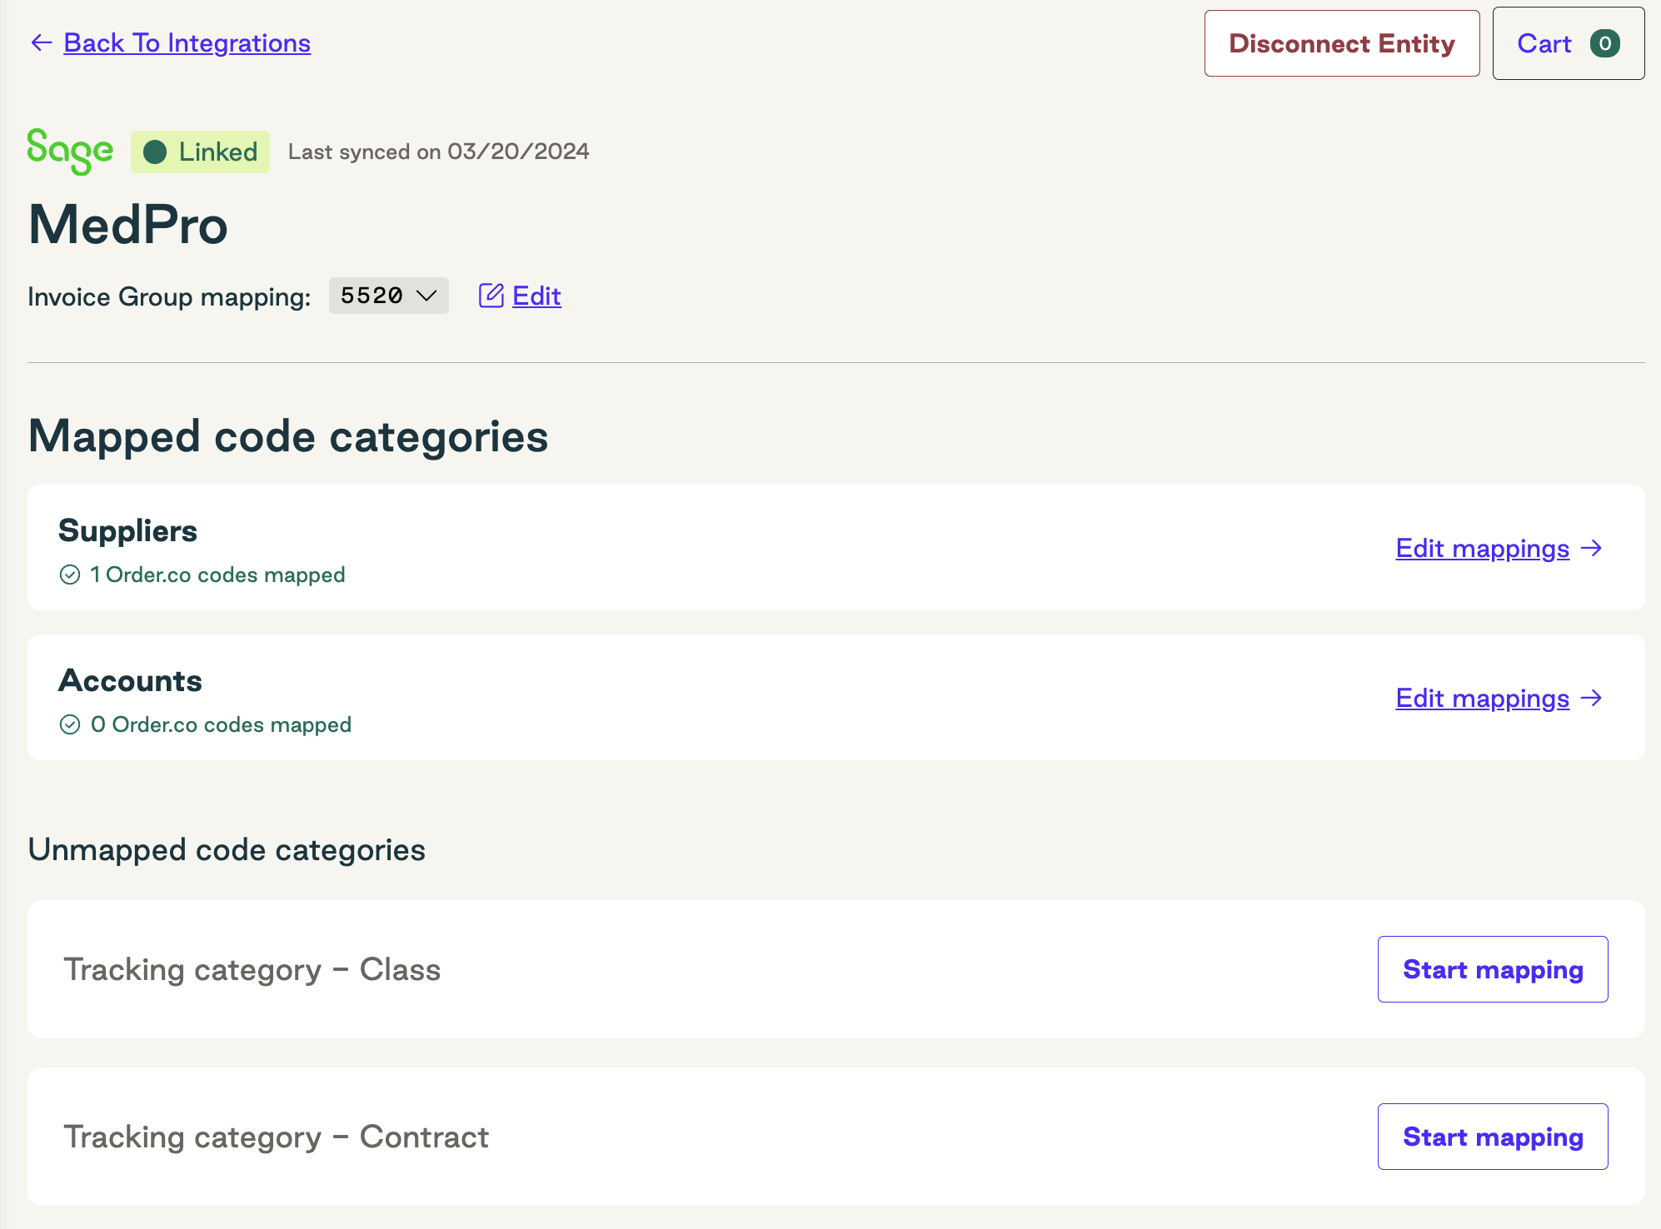Click the check circle icon in Accounts row
The width and height of the screenshot is (1661, 1229).
pos(70,724)
